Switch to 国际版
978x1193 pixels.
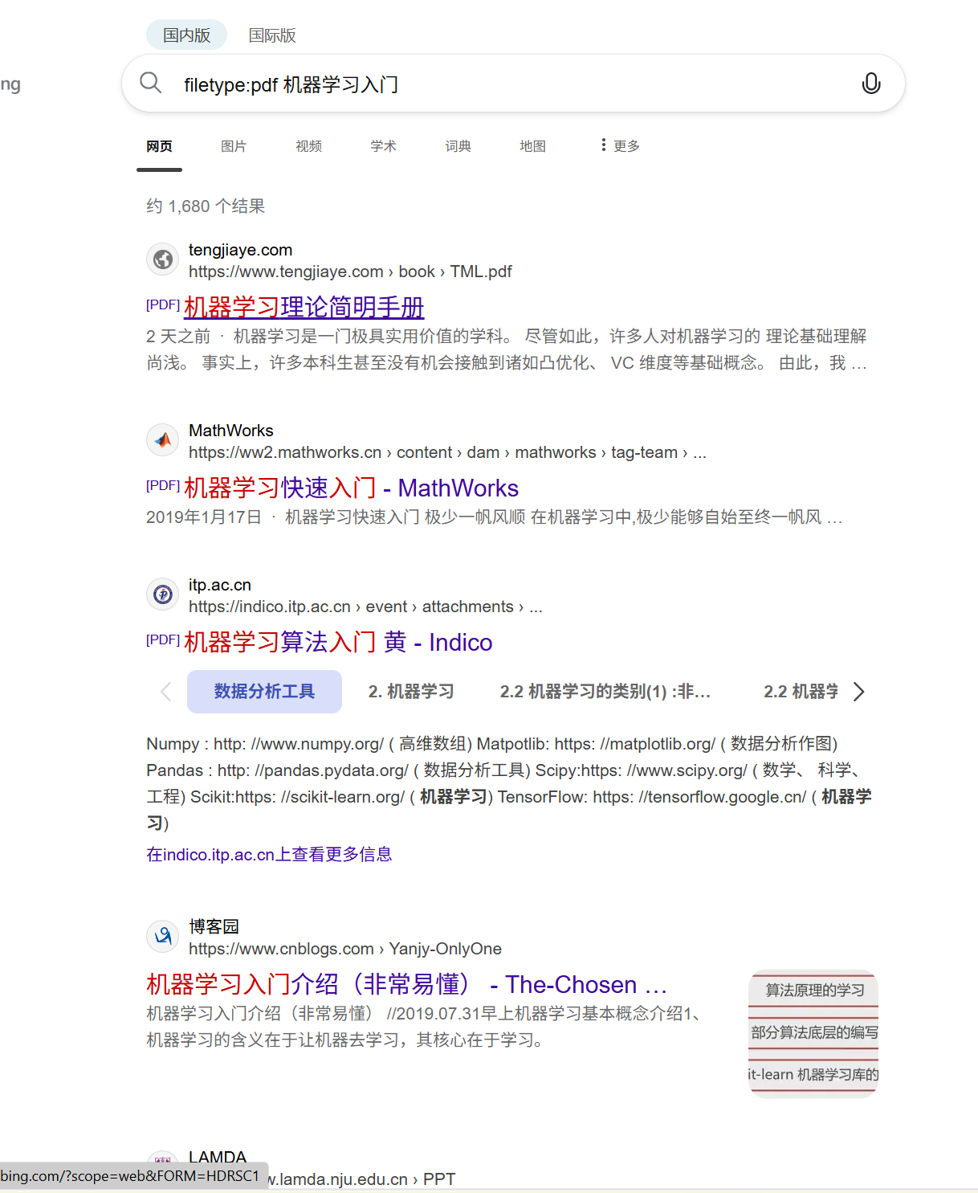272,35
